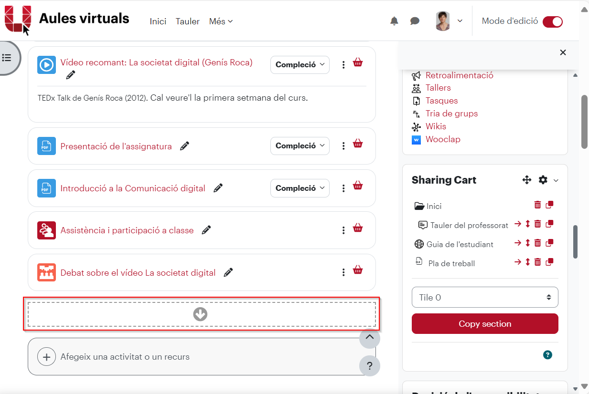Delete Pla de treball from Sharing Cart
The width and height of the screenshot is (589, 394).
click(x=538, y=261)
